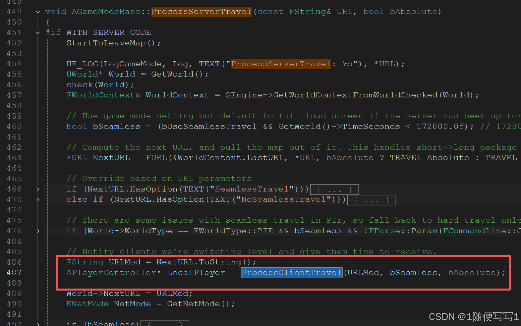The image size is (521, 326).
Task: Click ProcessServerTravel in the function signature
Action: (202, 12)
